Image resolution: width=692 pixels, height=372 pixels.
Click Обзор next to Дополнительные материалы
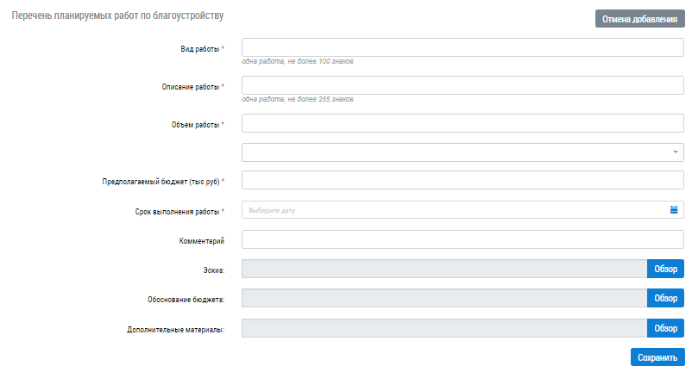tap(665, 328)
